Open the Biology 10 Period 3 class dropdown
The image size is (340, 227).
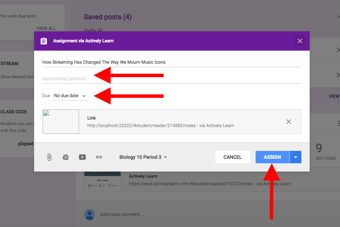(143, 157)
